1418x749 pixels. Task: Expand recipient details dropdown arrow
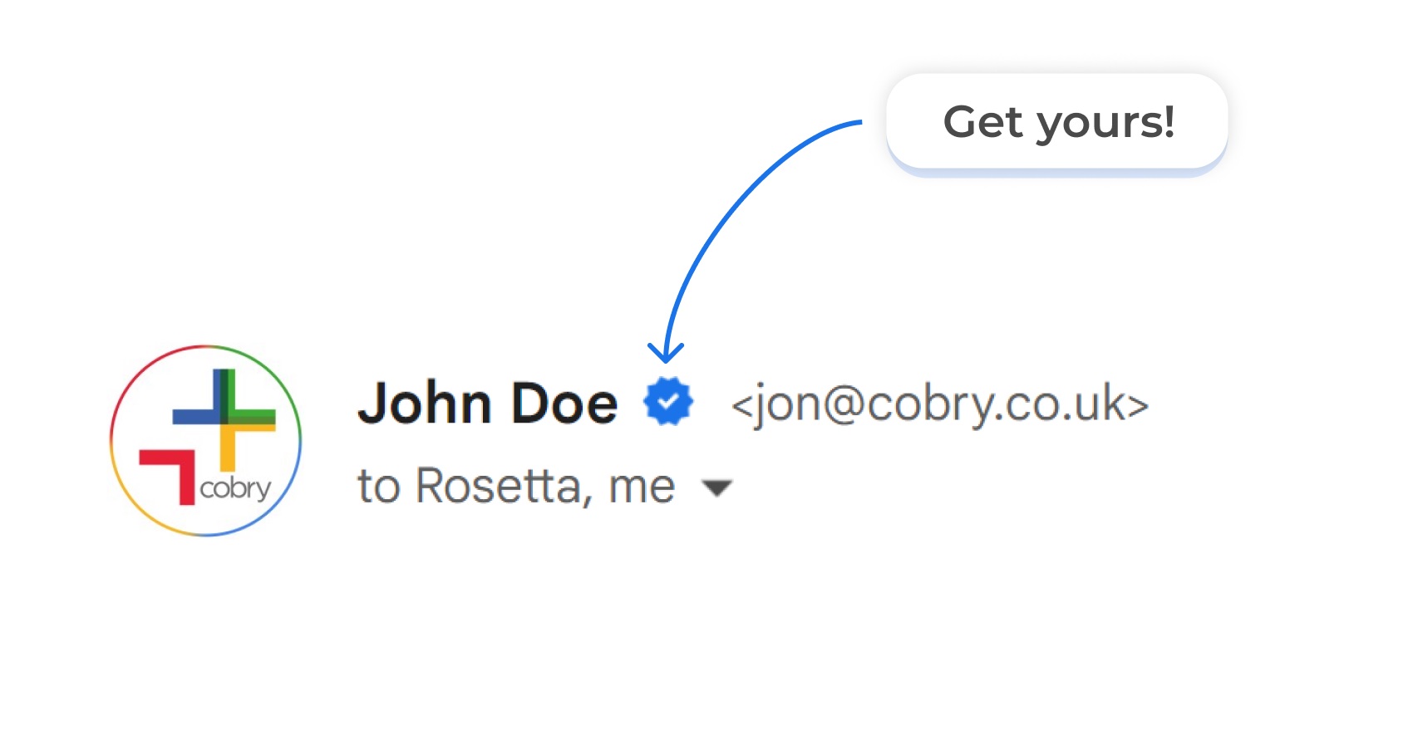pyautogui.click(x=716, y=487)
